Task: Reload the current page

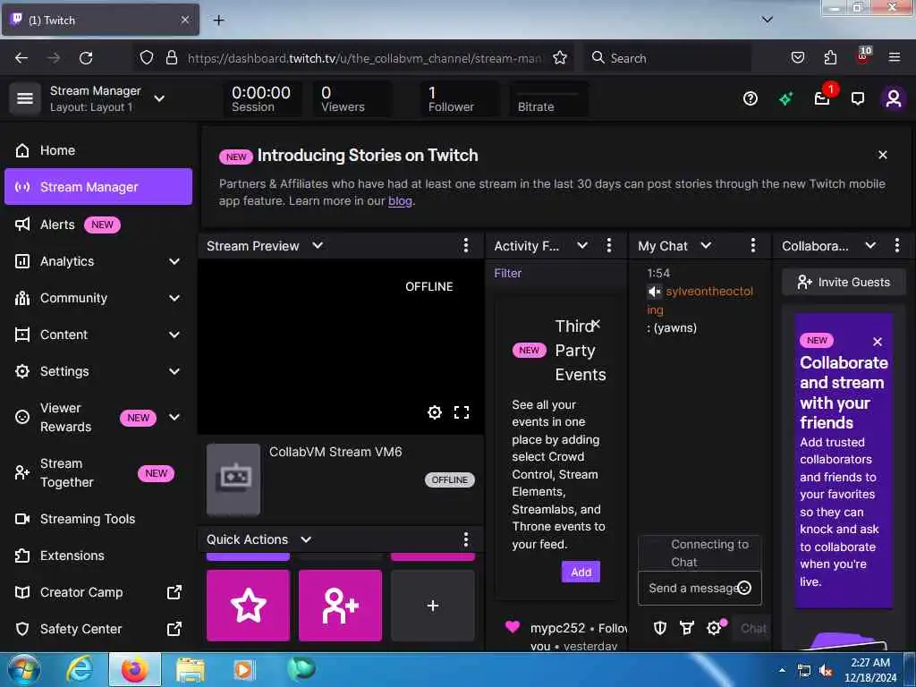Action: [86, 57]
